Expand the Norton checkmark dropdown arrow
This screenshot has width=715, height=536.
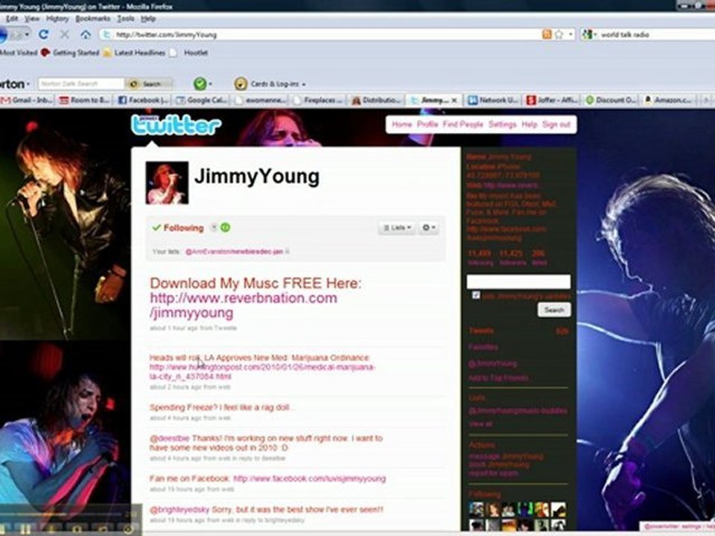click(210, 84)
